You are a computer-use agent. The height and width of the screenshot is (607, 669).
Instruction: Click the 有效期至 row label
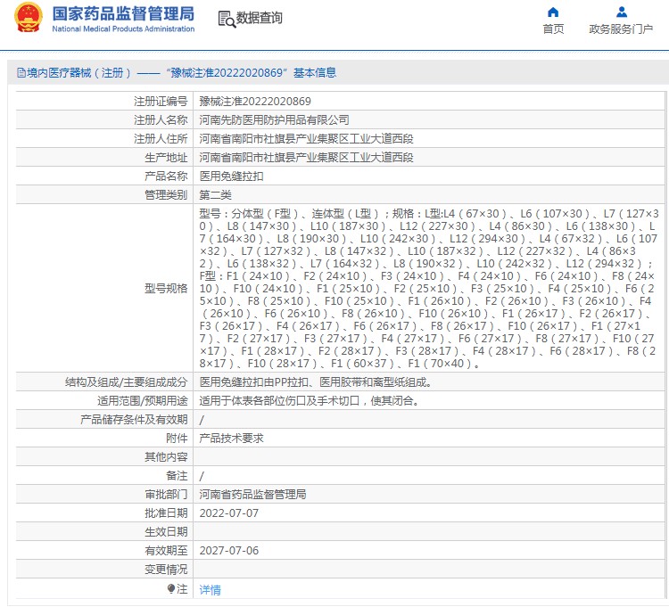[x=166, y=551]
